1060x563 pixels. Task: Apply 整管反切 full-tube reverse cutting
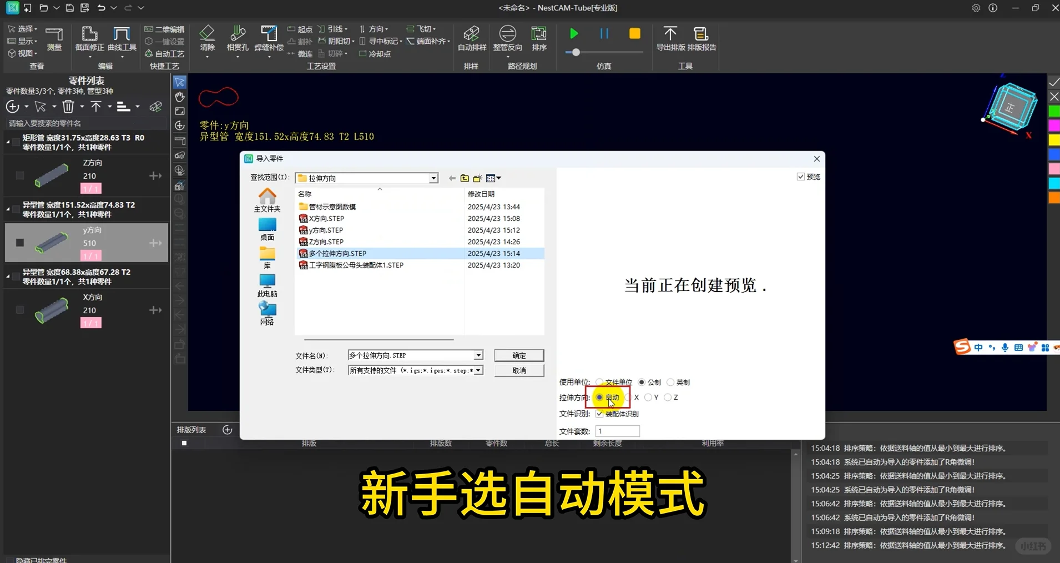(x=507, y=39)
